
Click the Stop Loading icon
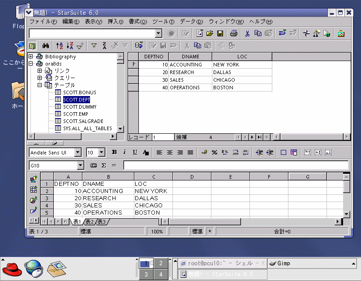point(171,34)
